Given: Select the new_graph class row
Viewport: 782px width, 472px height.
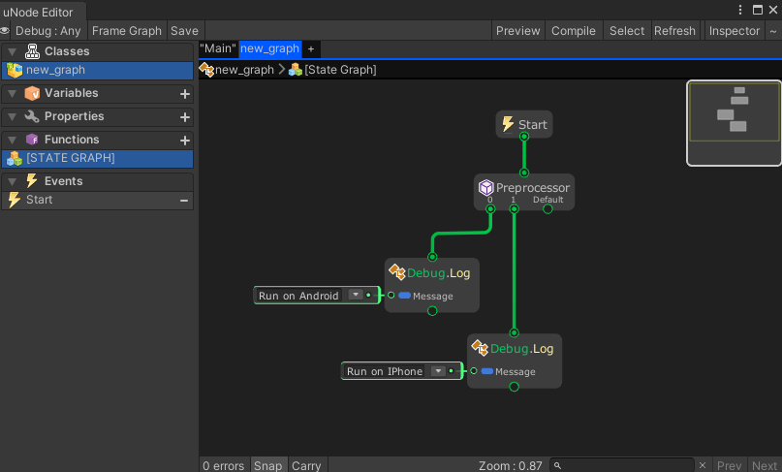Looking at the screenshot, I should 97,71.
